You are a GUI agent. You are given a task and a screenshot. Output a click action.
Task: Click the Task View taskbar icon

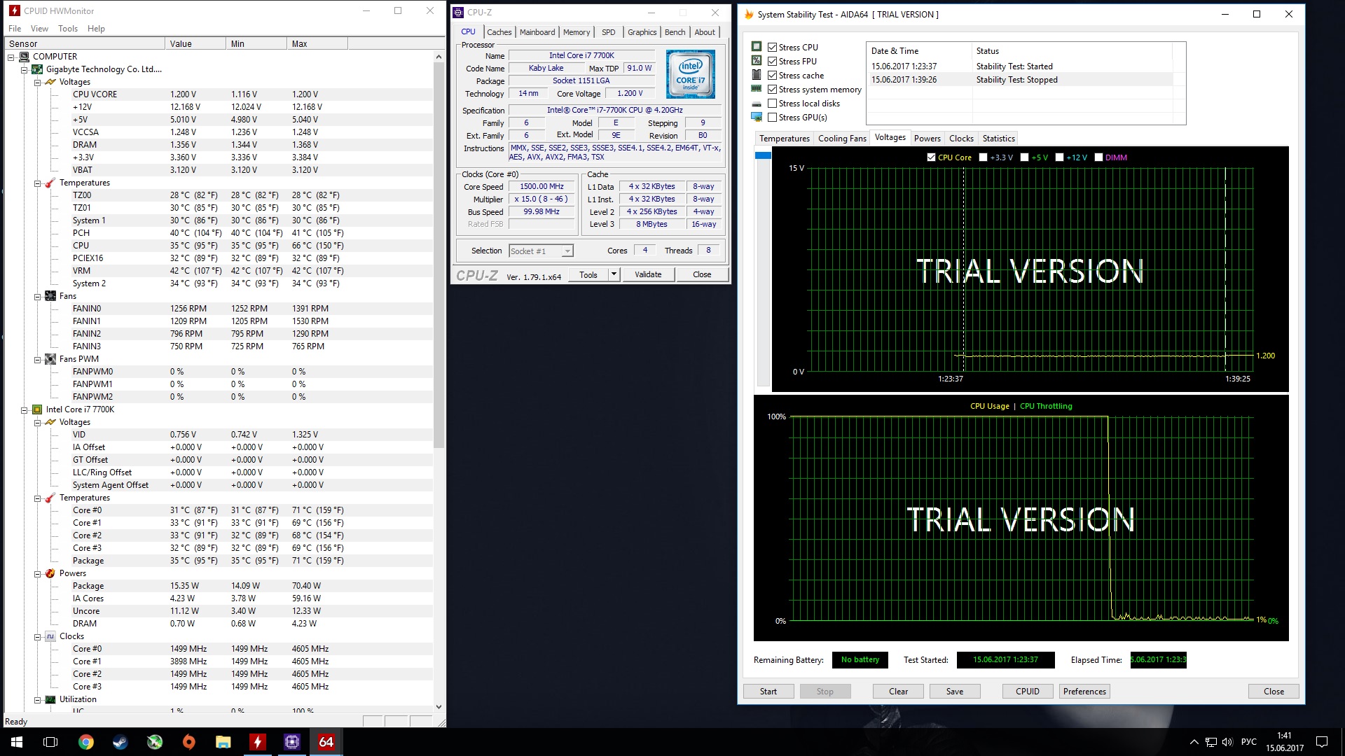point(50,742)
